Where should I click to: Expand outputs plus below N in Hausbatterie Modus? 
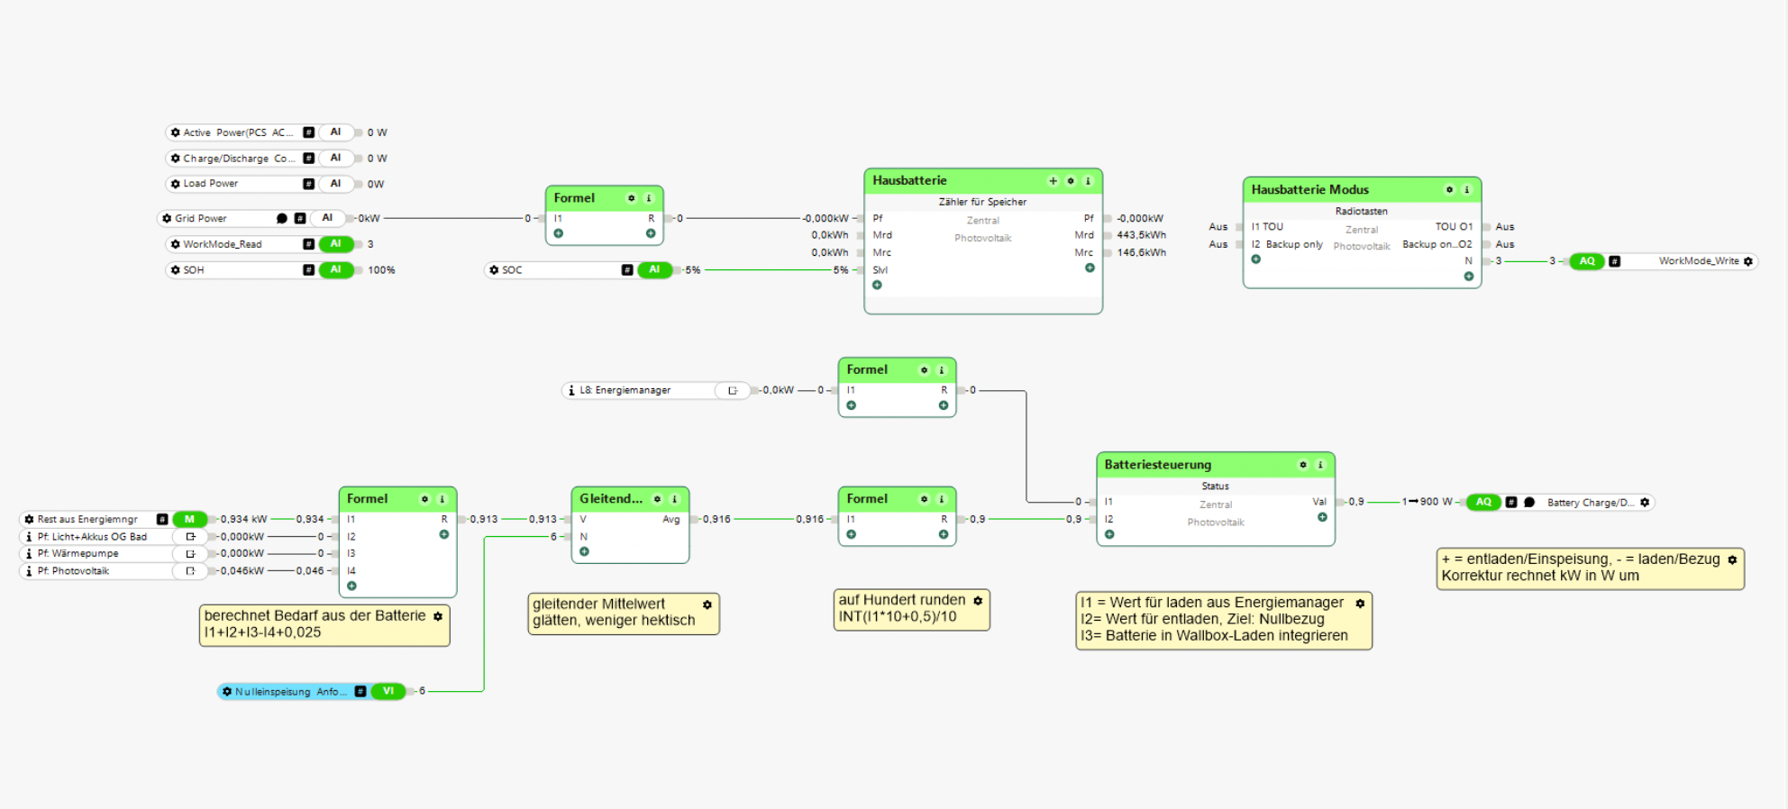[x=1469, y=277]
